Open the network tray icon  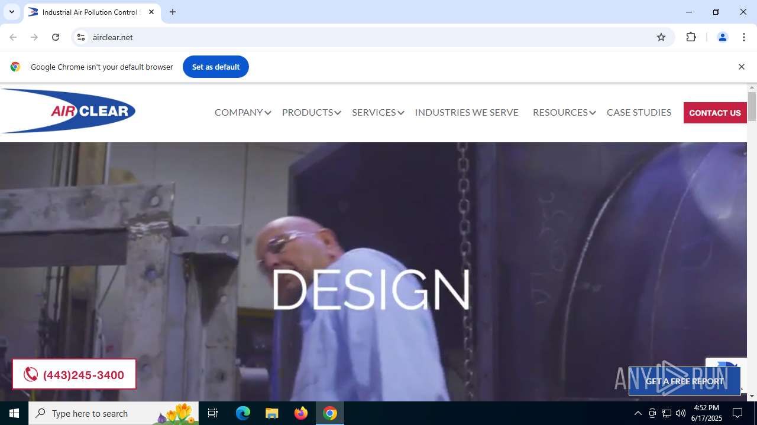coord(667,413)
